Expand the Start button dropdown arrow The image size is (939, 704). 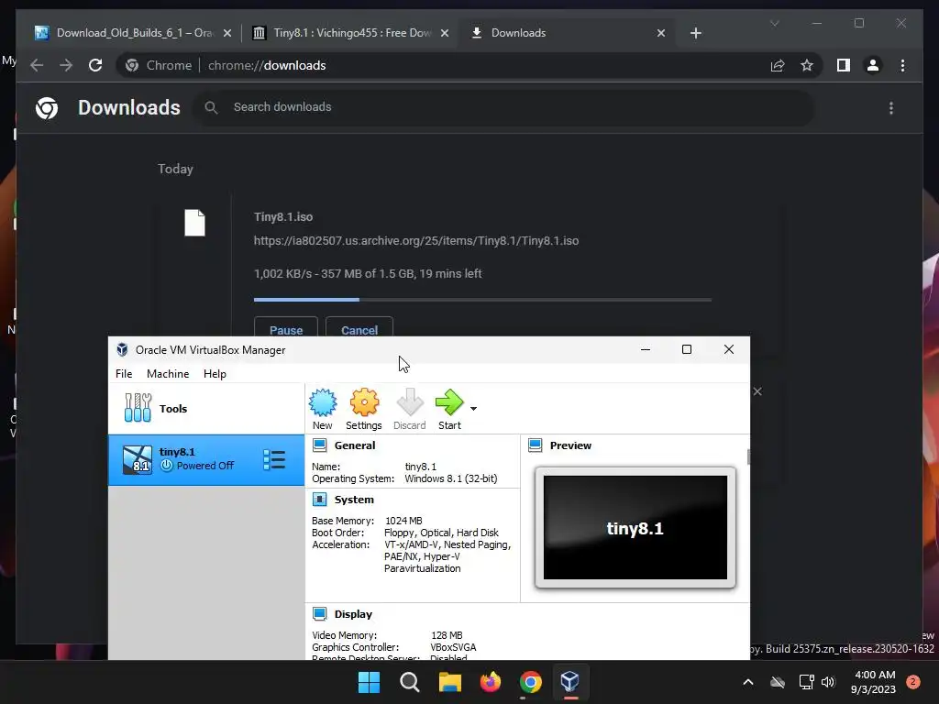pyautogui.click(x=474, y=408)
